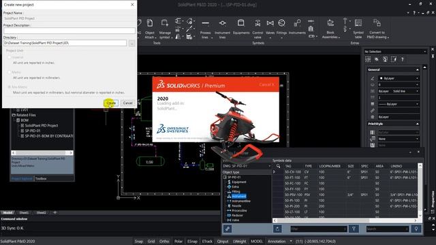Select the Imperial unit option
Image resolution: width=436 pixels, height=245 pixels.
point(10,57)
